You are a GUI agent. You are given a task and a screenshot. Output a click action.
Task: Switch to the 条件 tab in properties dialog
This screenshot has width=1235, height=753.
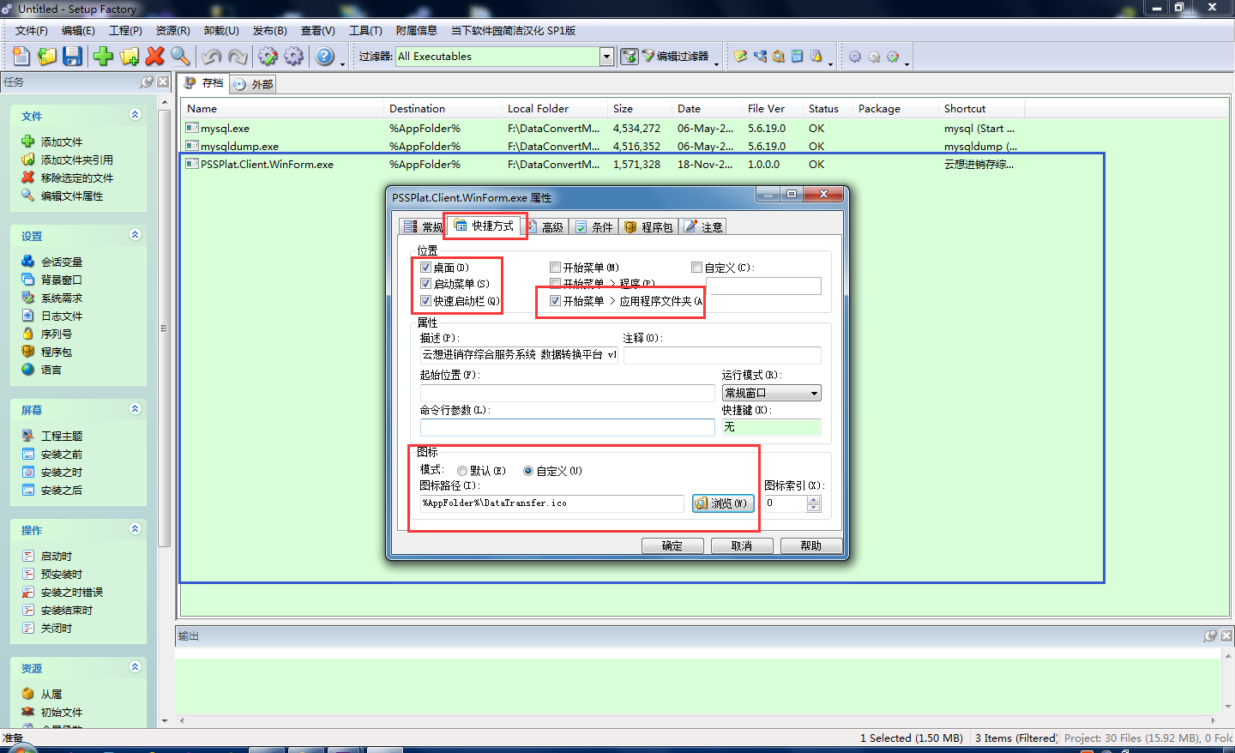click(x=594, y=226)
